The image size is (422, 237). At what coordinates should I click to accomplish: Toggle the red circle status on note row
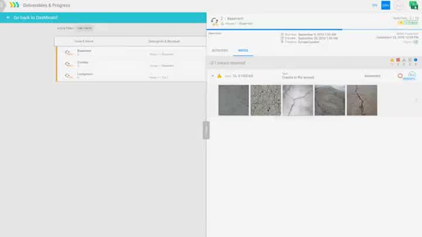[400, 76]
